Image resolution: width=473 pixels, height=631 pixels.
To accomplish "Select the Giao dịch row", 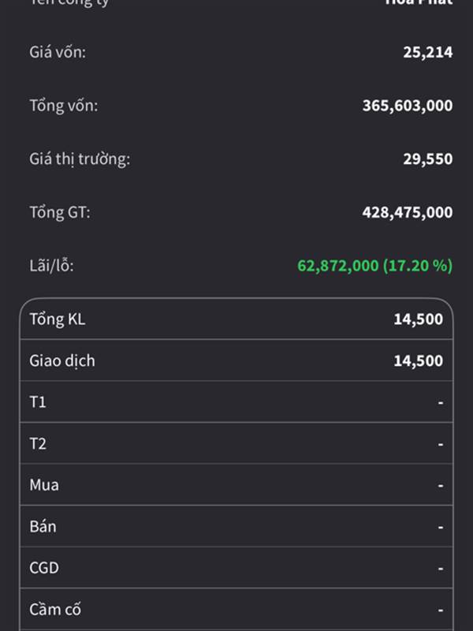I will point(236,360).
